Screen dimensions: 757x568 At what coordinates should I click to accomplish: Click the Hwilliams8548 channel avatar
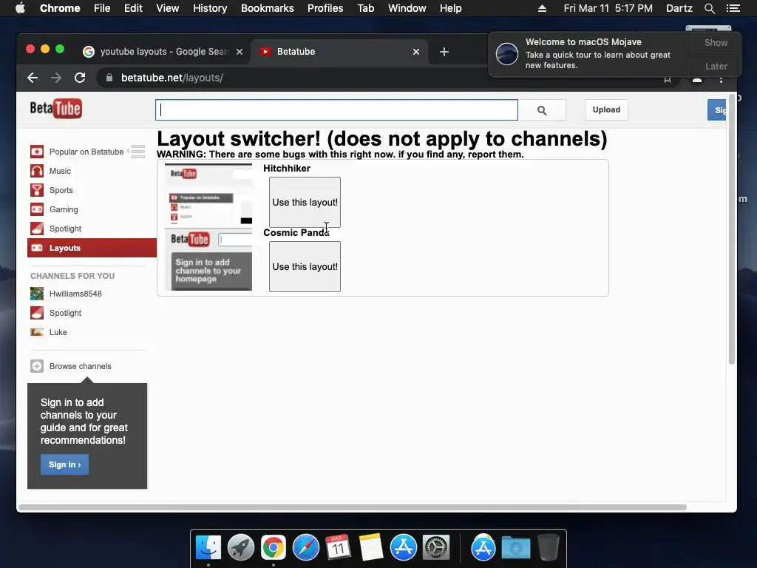(37, 294)
